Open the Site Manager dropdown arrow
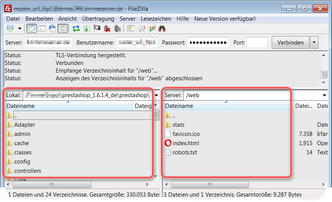332x202 pixels. (x=20, y=28)
